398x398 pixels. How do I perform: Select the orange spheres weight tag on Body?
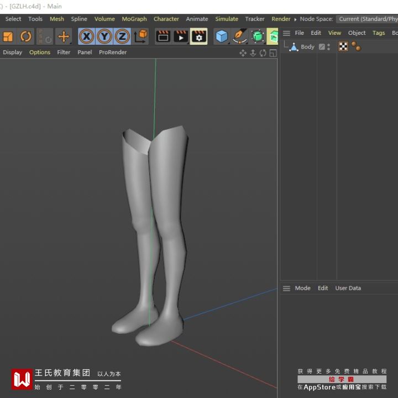[x=356, y=46]
